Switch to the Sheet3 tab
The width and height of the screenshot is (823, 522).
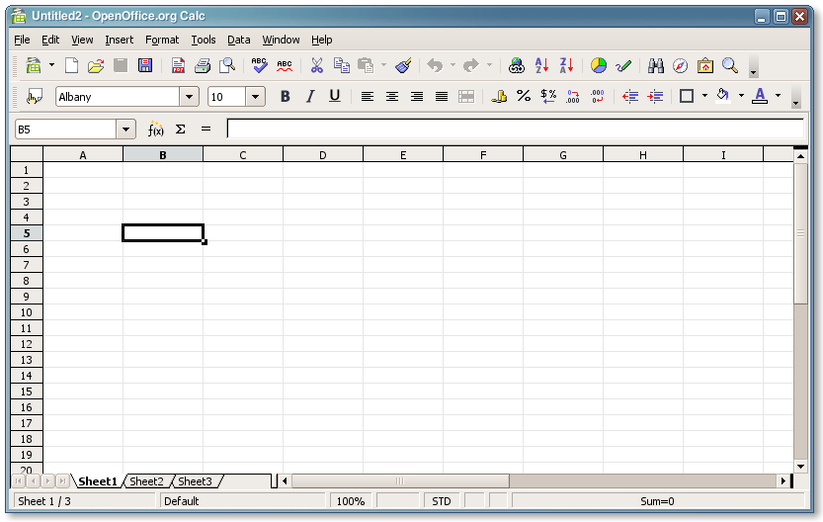click(195, 481)
